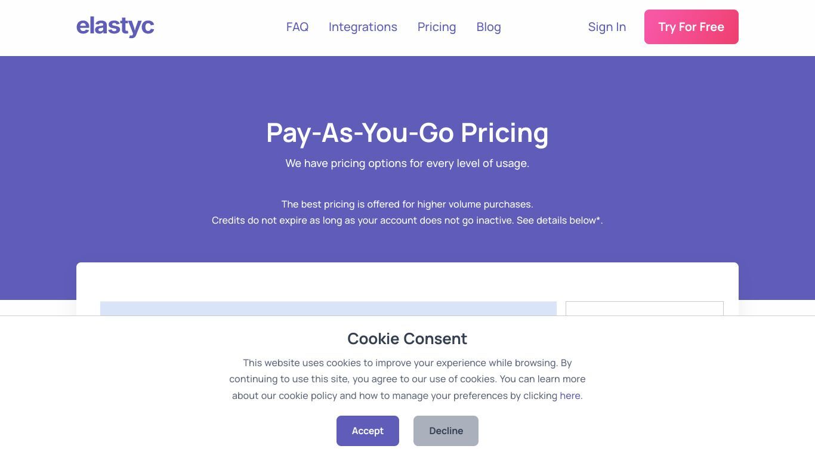Click the Pay-As-You-Go Pricing heading
Screen dimensions: 815x458
[407, 132]
